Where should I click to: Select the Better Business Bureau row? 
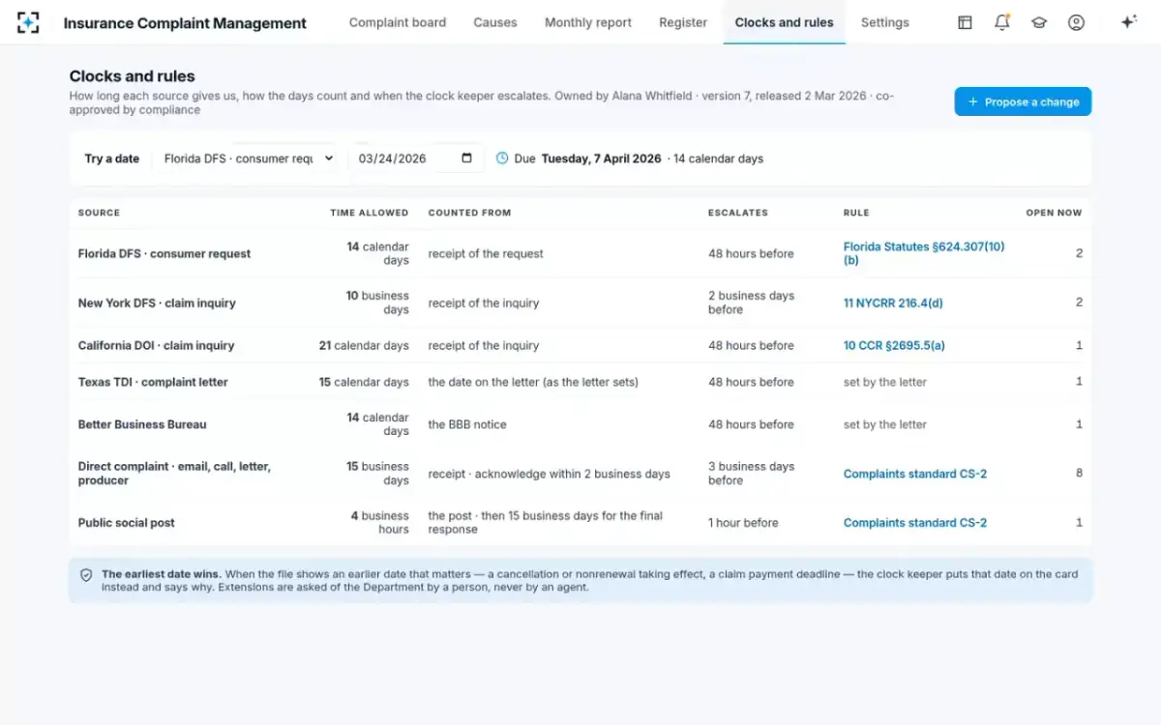pos(580,424)
